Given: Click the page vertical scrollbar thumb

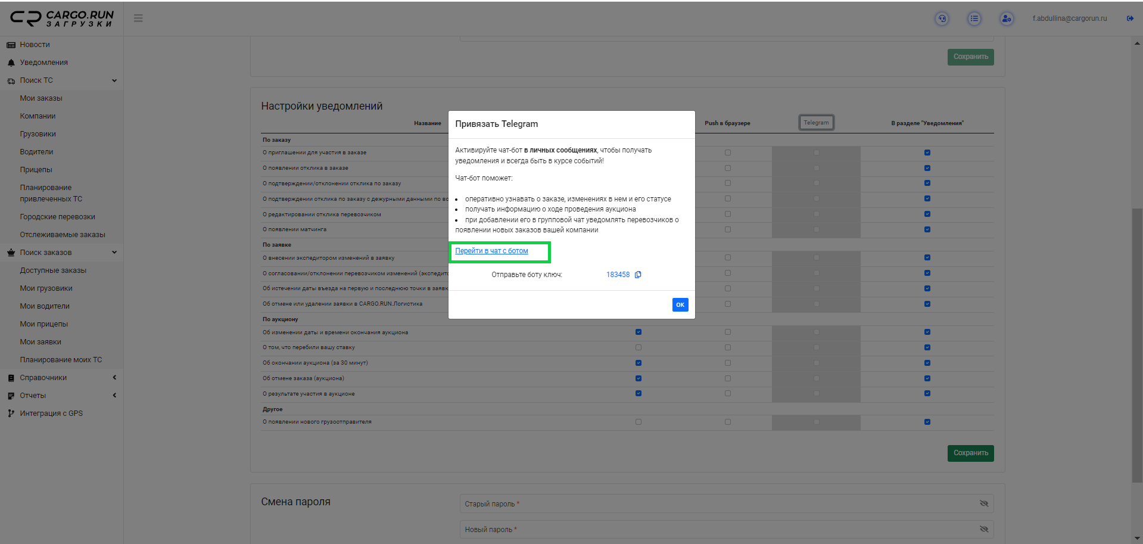Looking at the screenshot, I should 1137,346.
